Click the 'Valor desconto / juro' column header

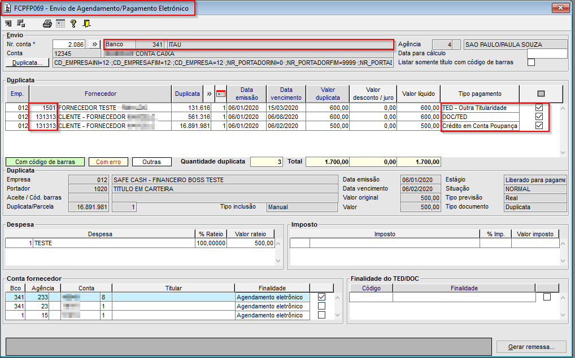coord(373,94)
